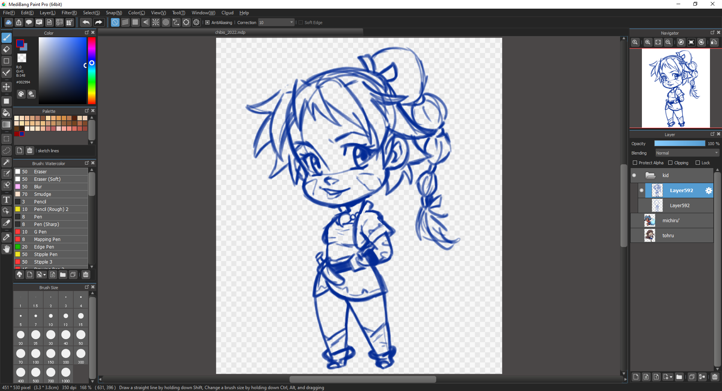Select the Bucket fill tool
The image size is (722, 391).
pyautogui.click(x=6, y=113)
